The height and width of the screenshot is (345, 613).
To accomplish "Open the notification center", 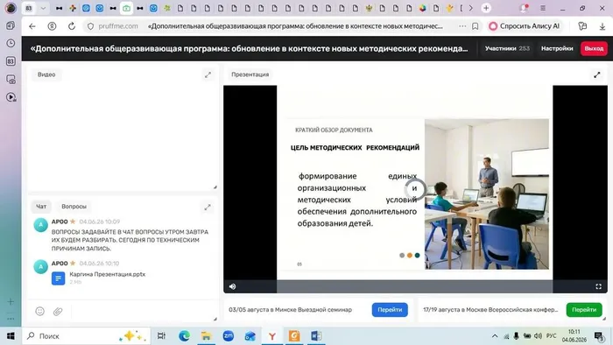I will 598,336.
